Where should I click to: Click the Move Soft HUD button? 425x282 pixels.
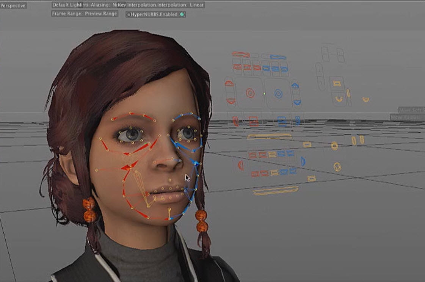click(x=411, y=110)
